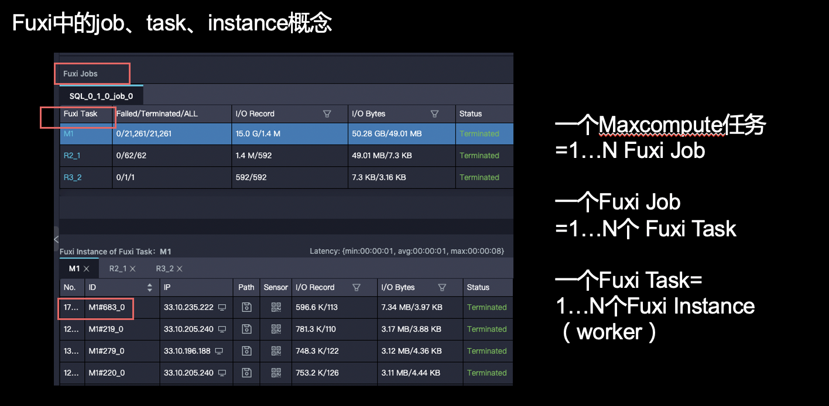
Task: Click the Path column header
Action: pyautogui.click(x=246, y=287)
